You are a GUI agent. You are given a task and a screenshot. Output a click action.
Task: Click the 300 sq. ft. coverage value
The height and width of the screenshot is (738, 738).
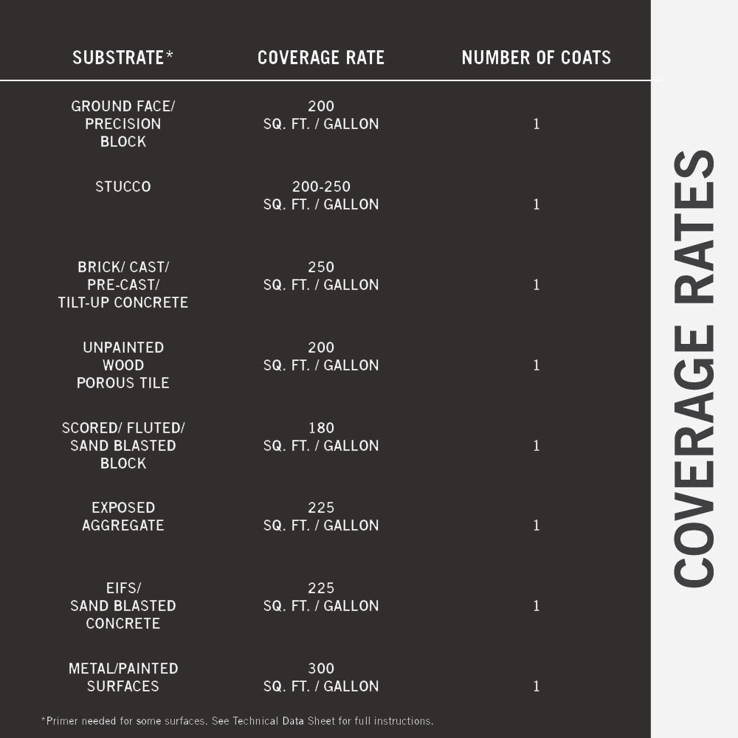click(321, 677)
